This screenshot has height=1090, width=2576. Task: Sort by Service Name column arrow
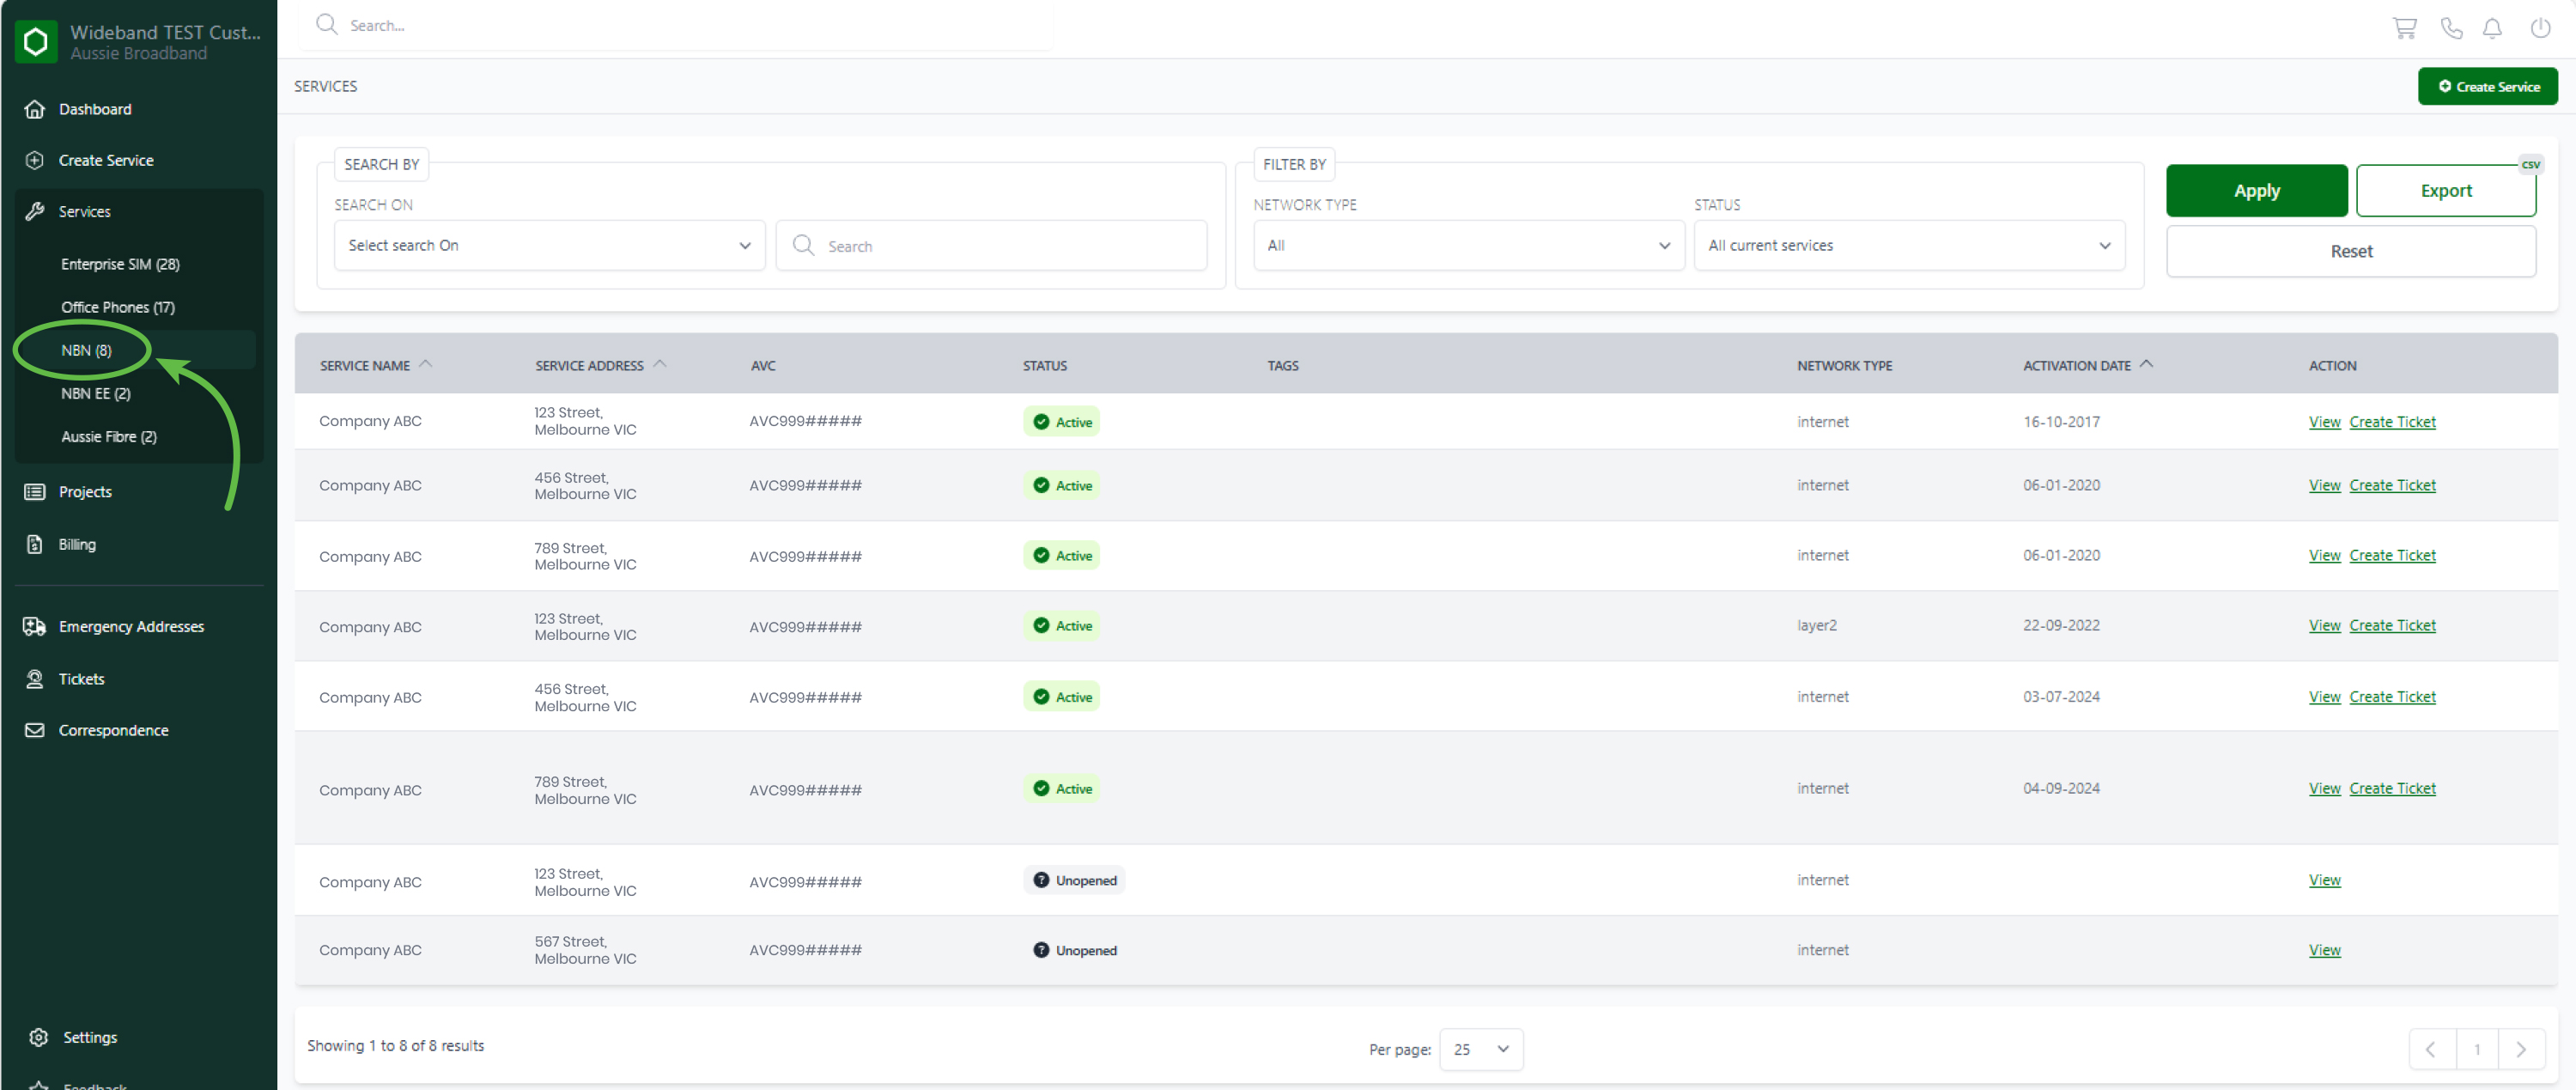[426, 364]
